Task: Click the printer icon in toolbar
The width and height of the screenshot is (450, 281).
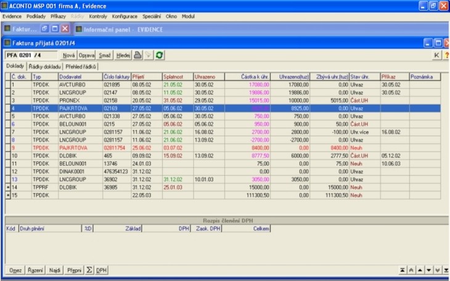Action: coord(138,55)
